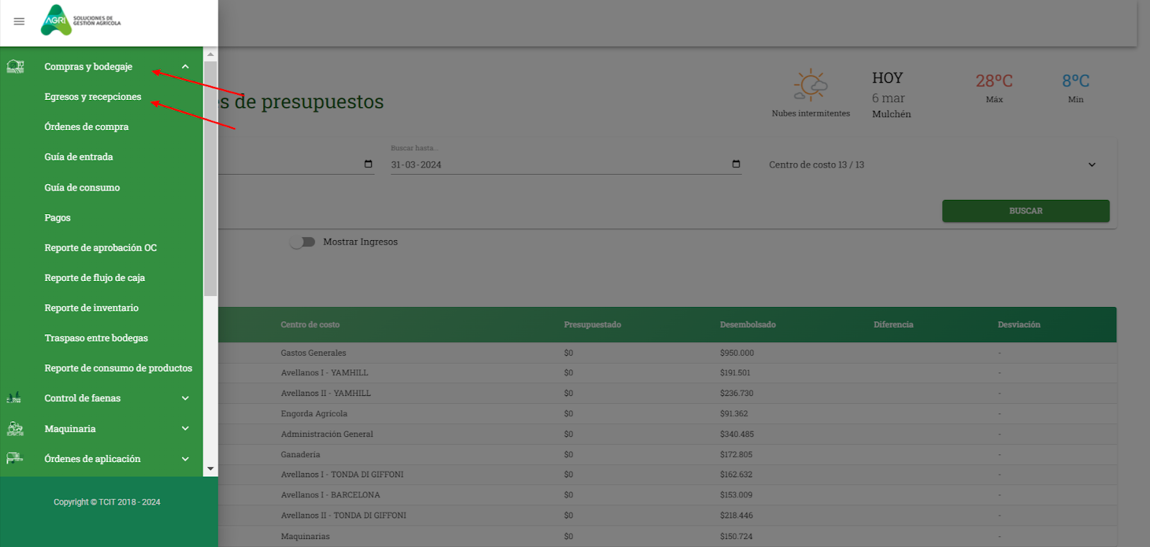Open calendar picker of Buscar hasta date
Viewport: 1150px width, 547px height.
736,164
